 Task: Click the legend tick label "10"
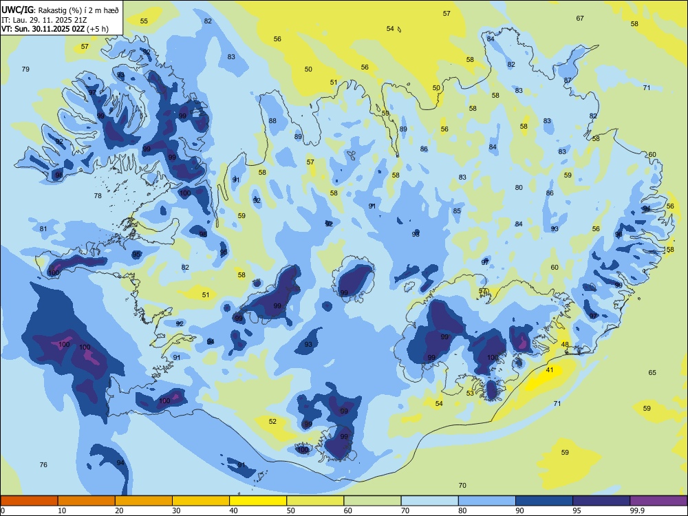pyautogui.click(x=62, y=510)
